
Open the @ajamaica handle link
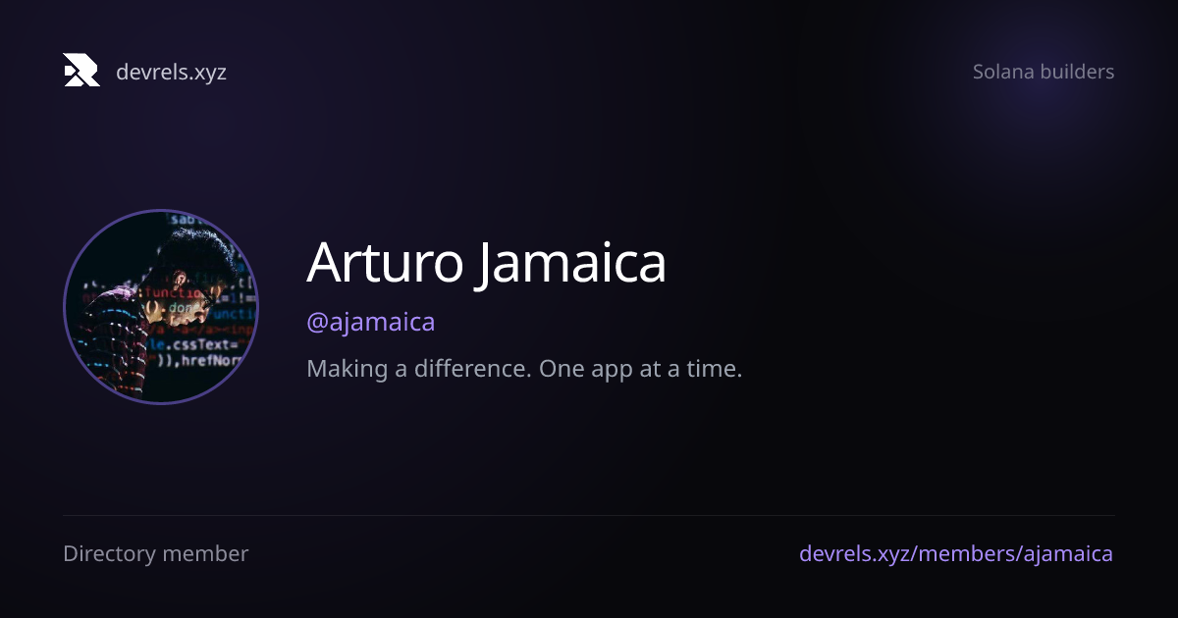pyautogui.click(x=371, y=322)
